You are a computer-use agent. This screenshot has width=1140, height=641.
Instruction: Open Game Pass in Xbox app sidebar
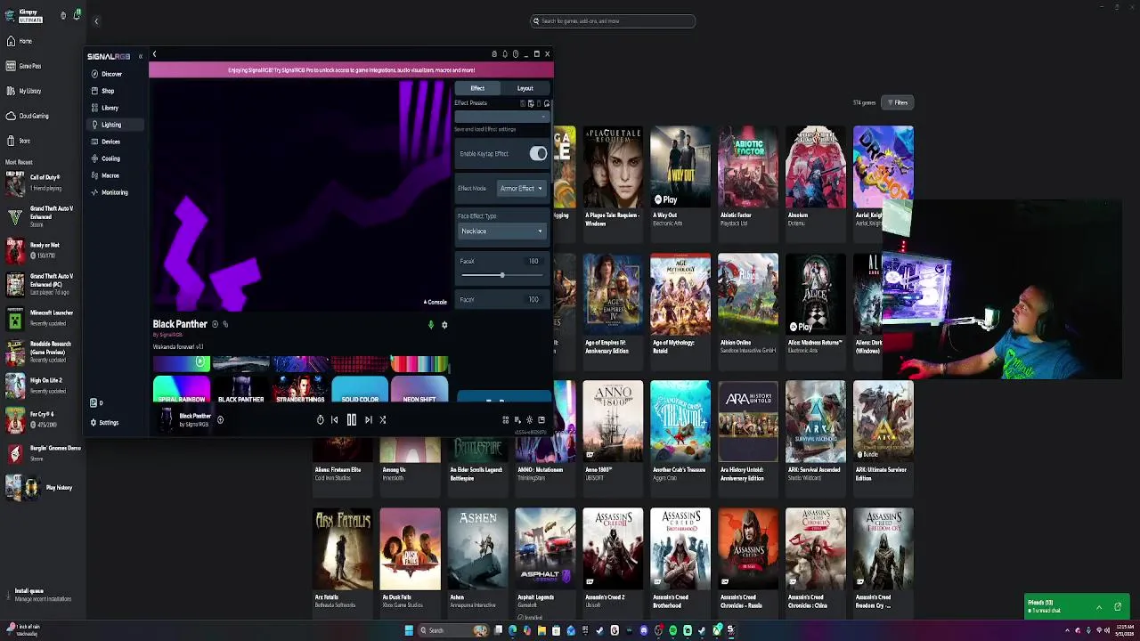[x=24, y=66]
